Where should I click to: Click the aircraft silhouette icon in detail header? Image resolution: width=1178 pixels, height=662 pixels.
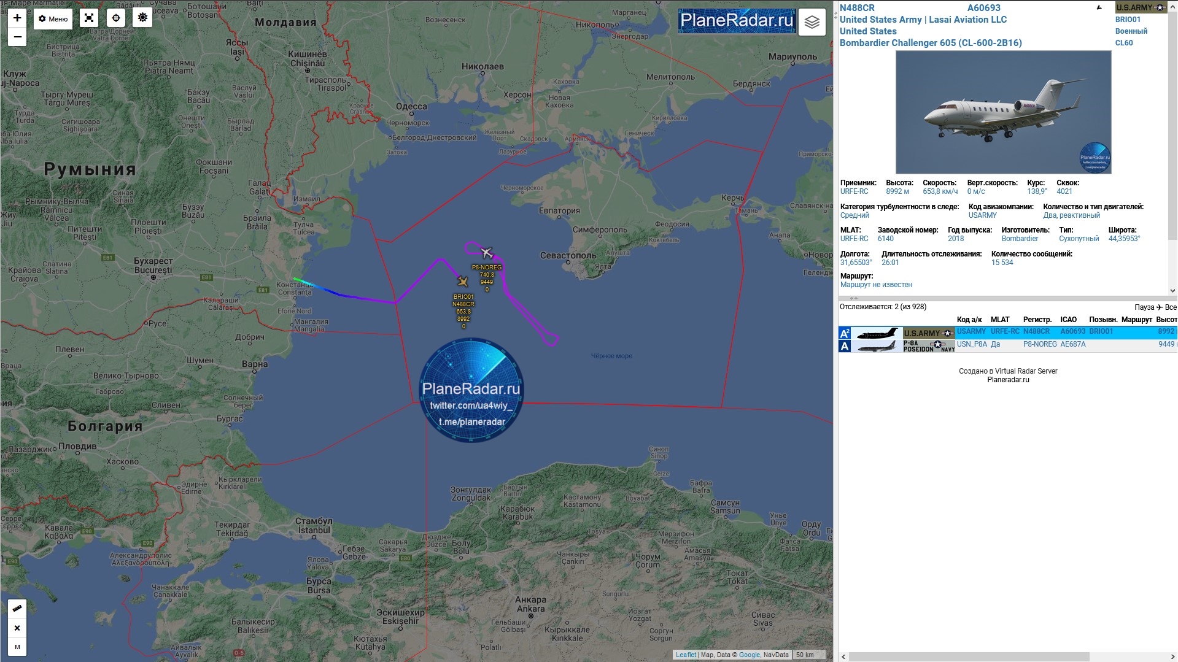point(1099,8)
